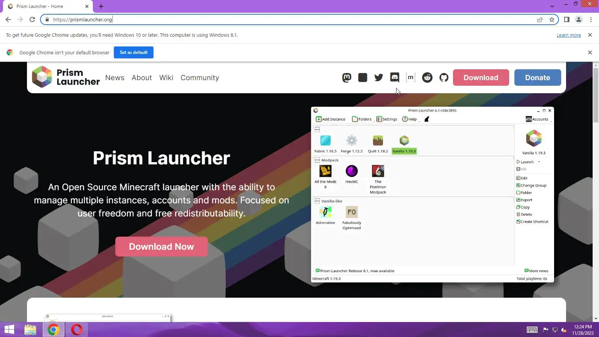Open the Opera browser taskbar icon
Viewport: 599px width, 337px height.
[x=77, y=330]
